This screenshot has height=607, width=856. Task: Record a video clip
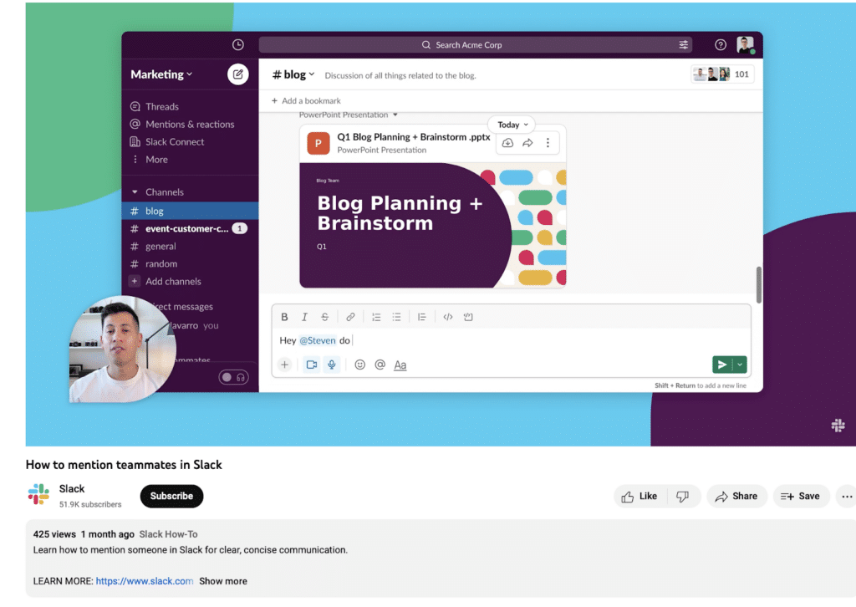coord(312,365)
